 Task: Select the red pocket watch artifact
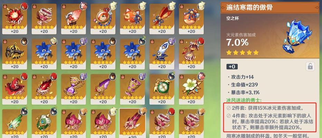pyautogui.click(x=103, y=19)
